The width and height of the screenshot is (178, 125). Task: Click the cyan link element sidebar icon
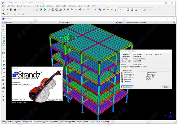(4, 45)
